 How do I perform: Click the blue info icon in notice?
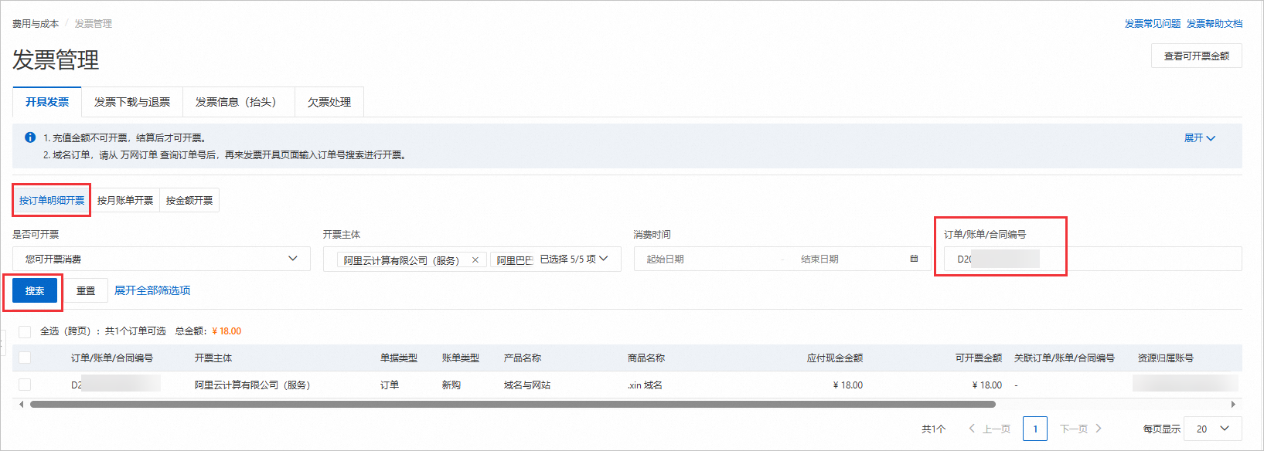coord(30,137)
